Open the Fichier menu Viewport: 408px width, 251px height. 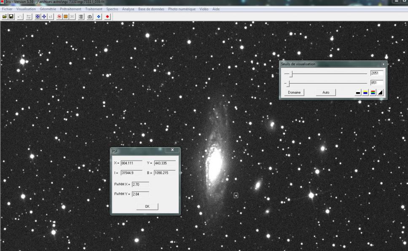[7, 9]
